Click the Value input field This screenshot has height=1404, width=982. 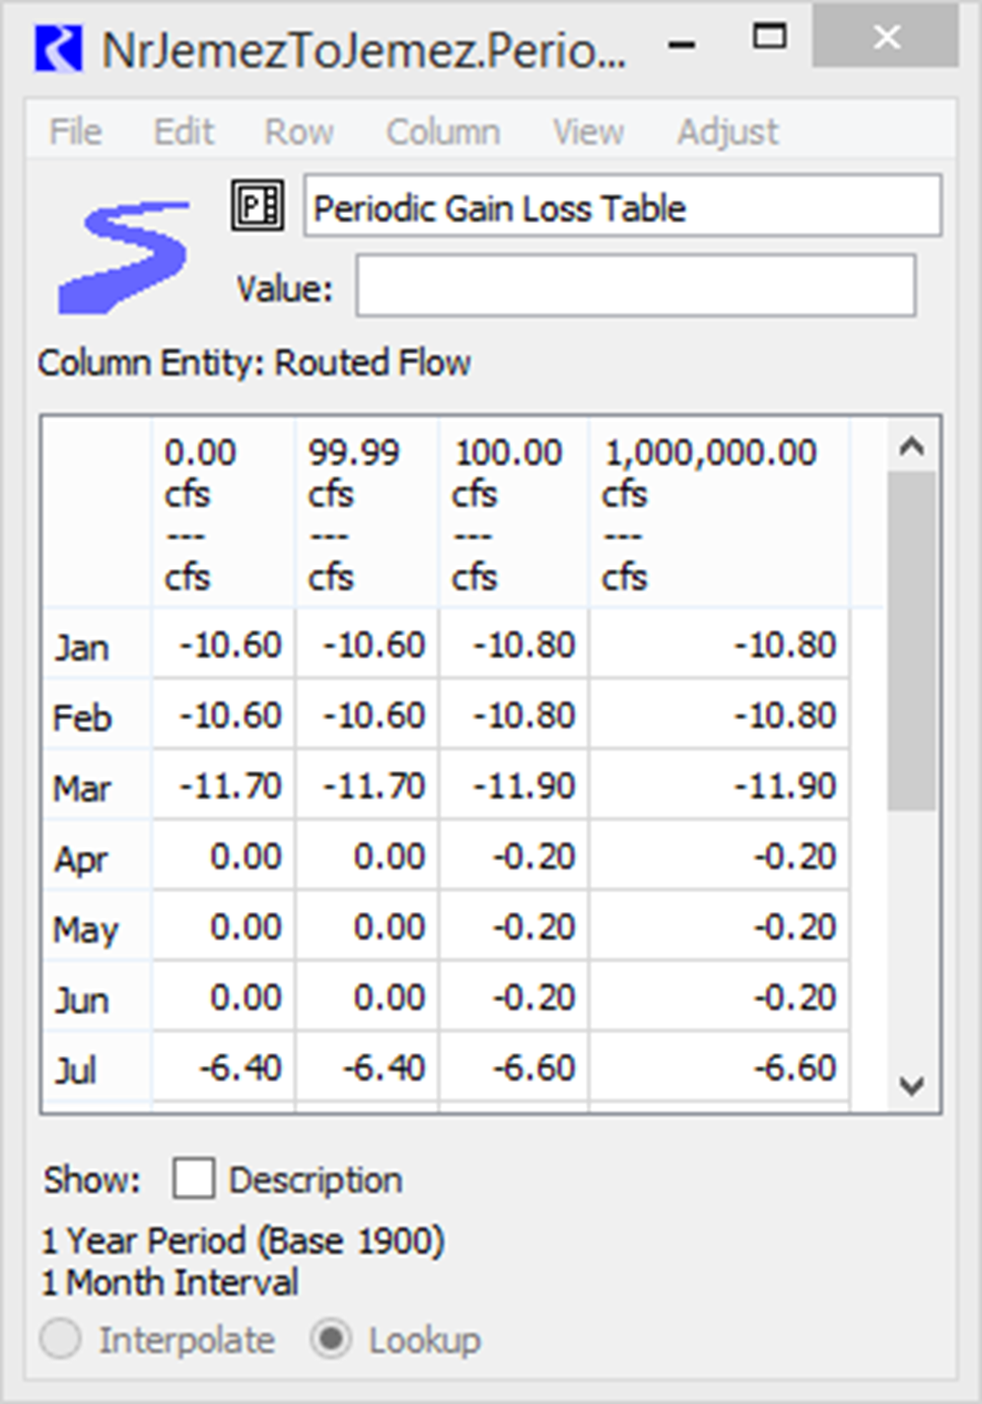coord(635,287)
